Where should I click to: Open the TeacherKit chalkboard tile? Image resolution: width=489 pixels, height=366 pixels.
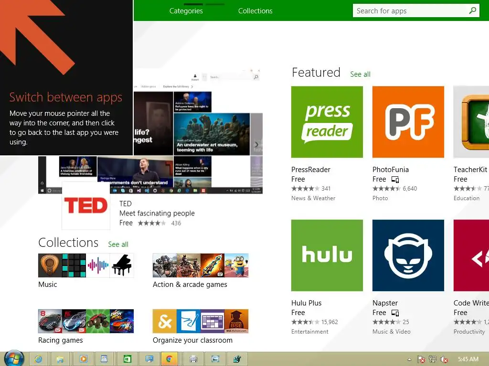471,122
